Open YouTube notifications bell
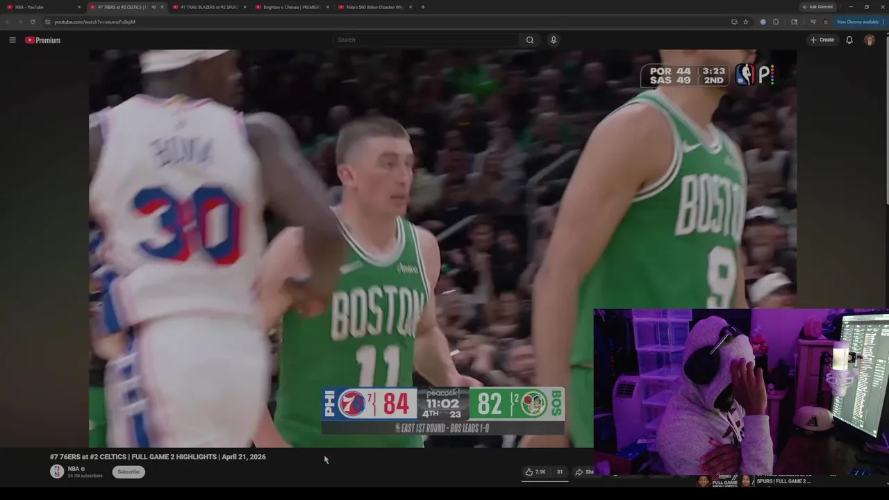Viewport: 889px width, 500px height. click(x=849, y=40)
